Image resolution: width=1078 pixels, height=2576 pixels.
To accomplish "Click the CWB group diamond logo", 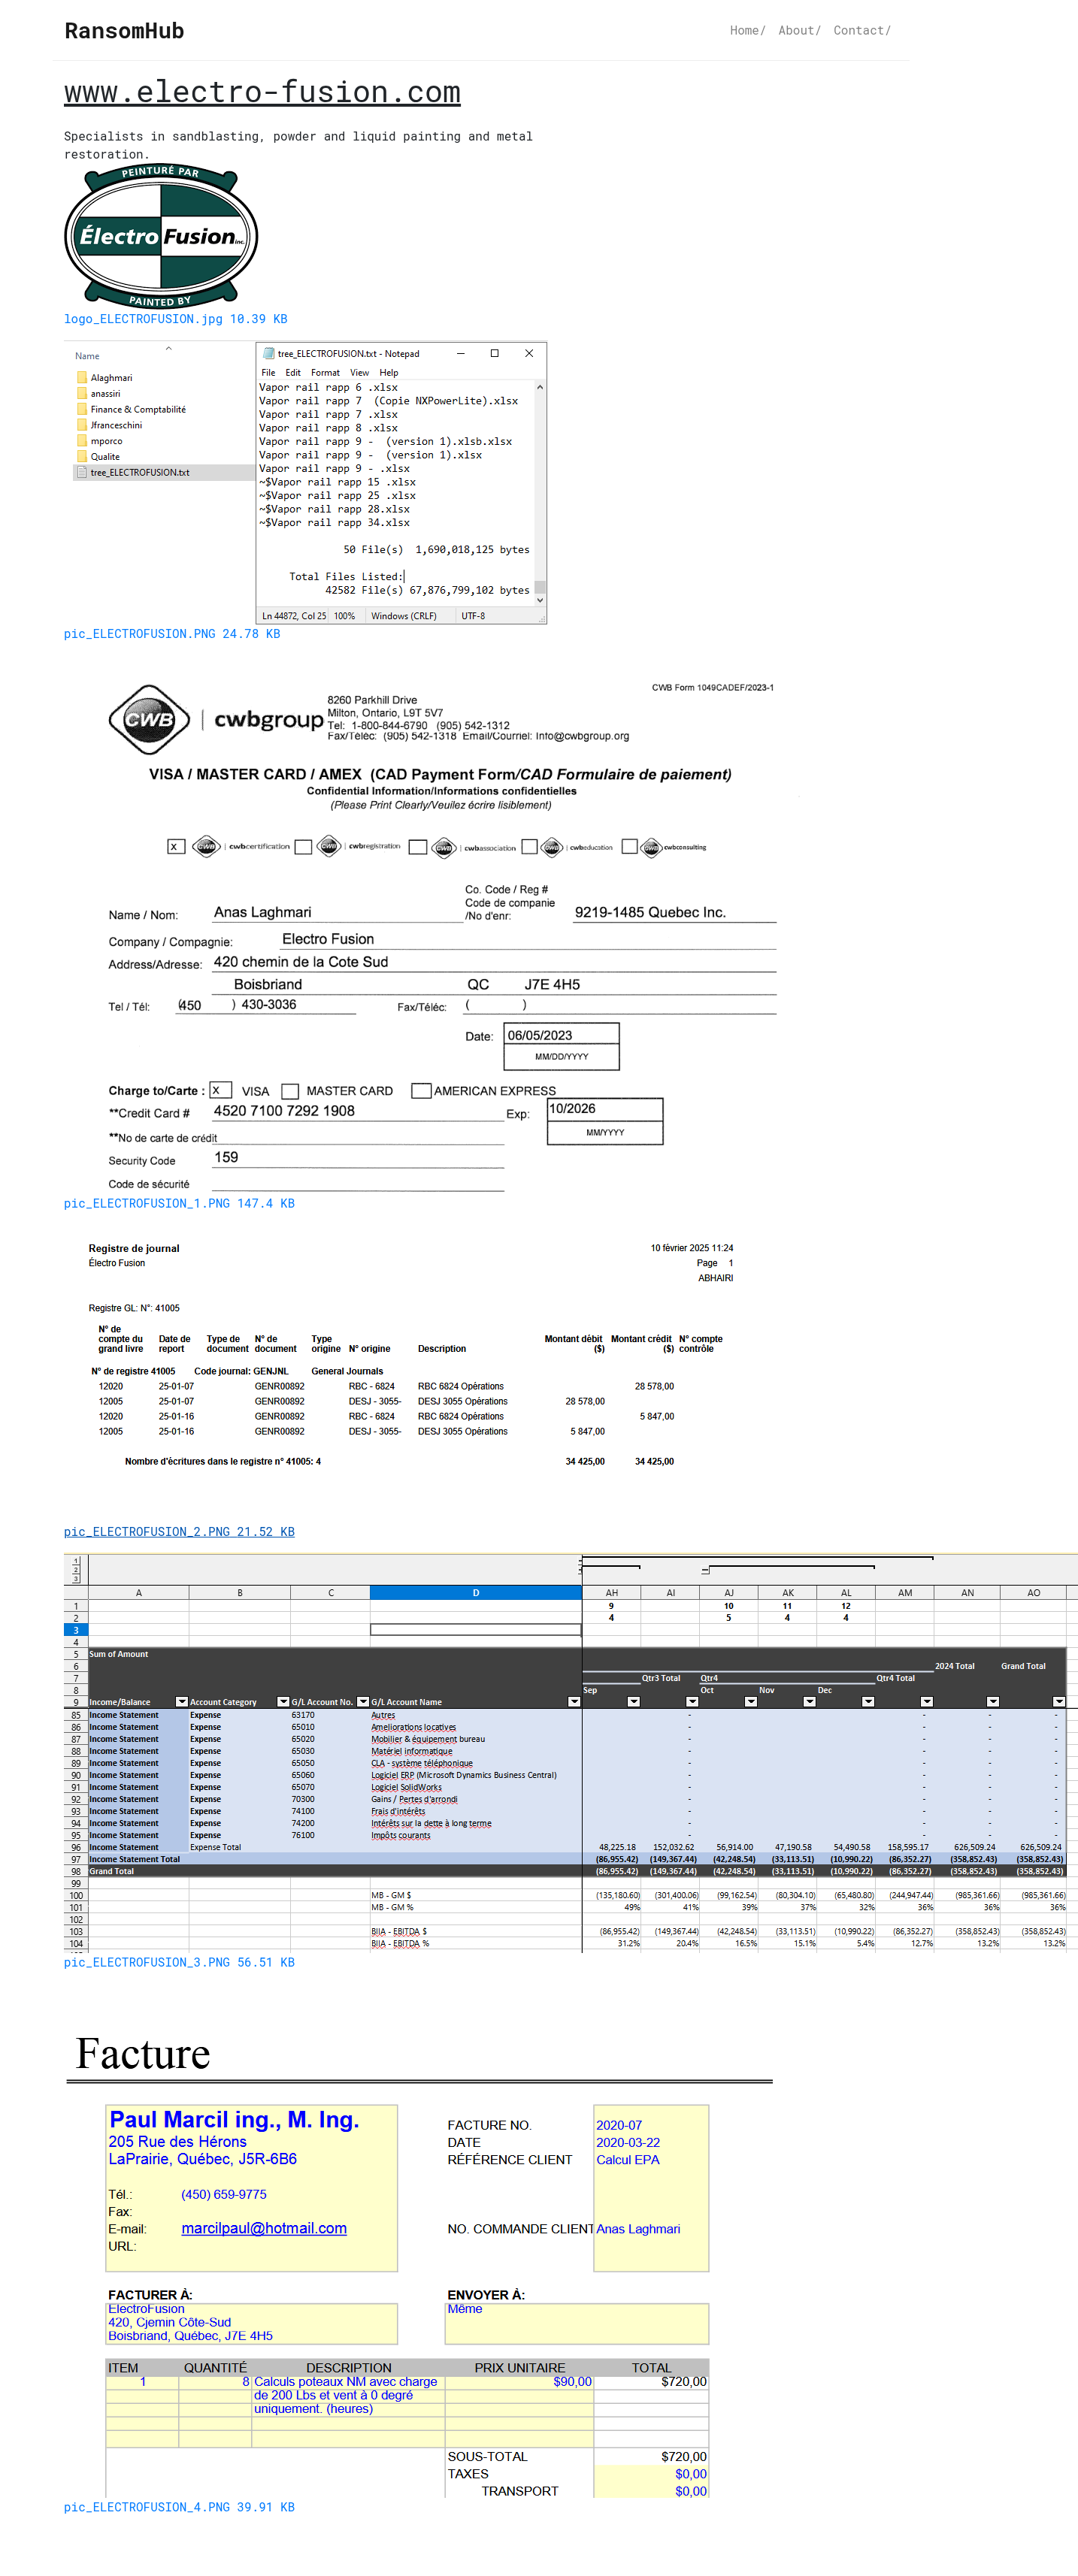I will click(149, 719).
